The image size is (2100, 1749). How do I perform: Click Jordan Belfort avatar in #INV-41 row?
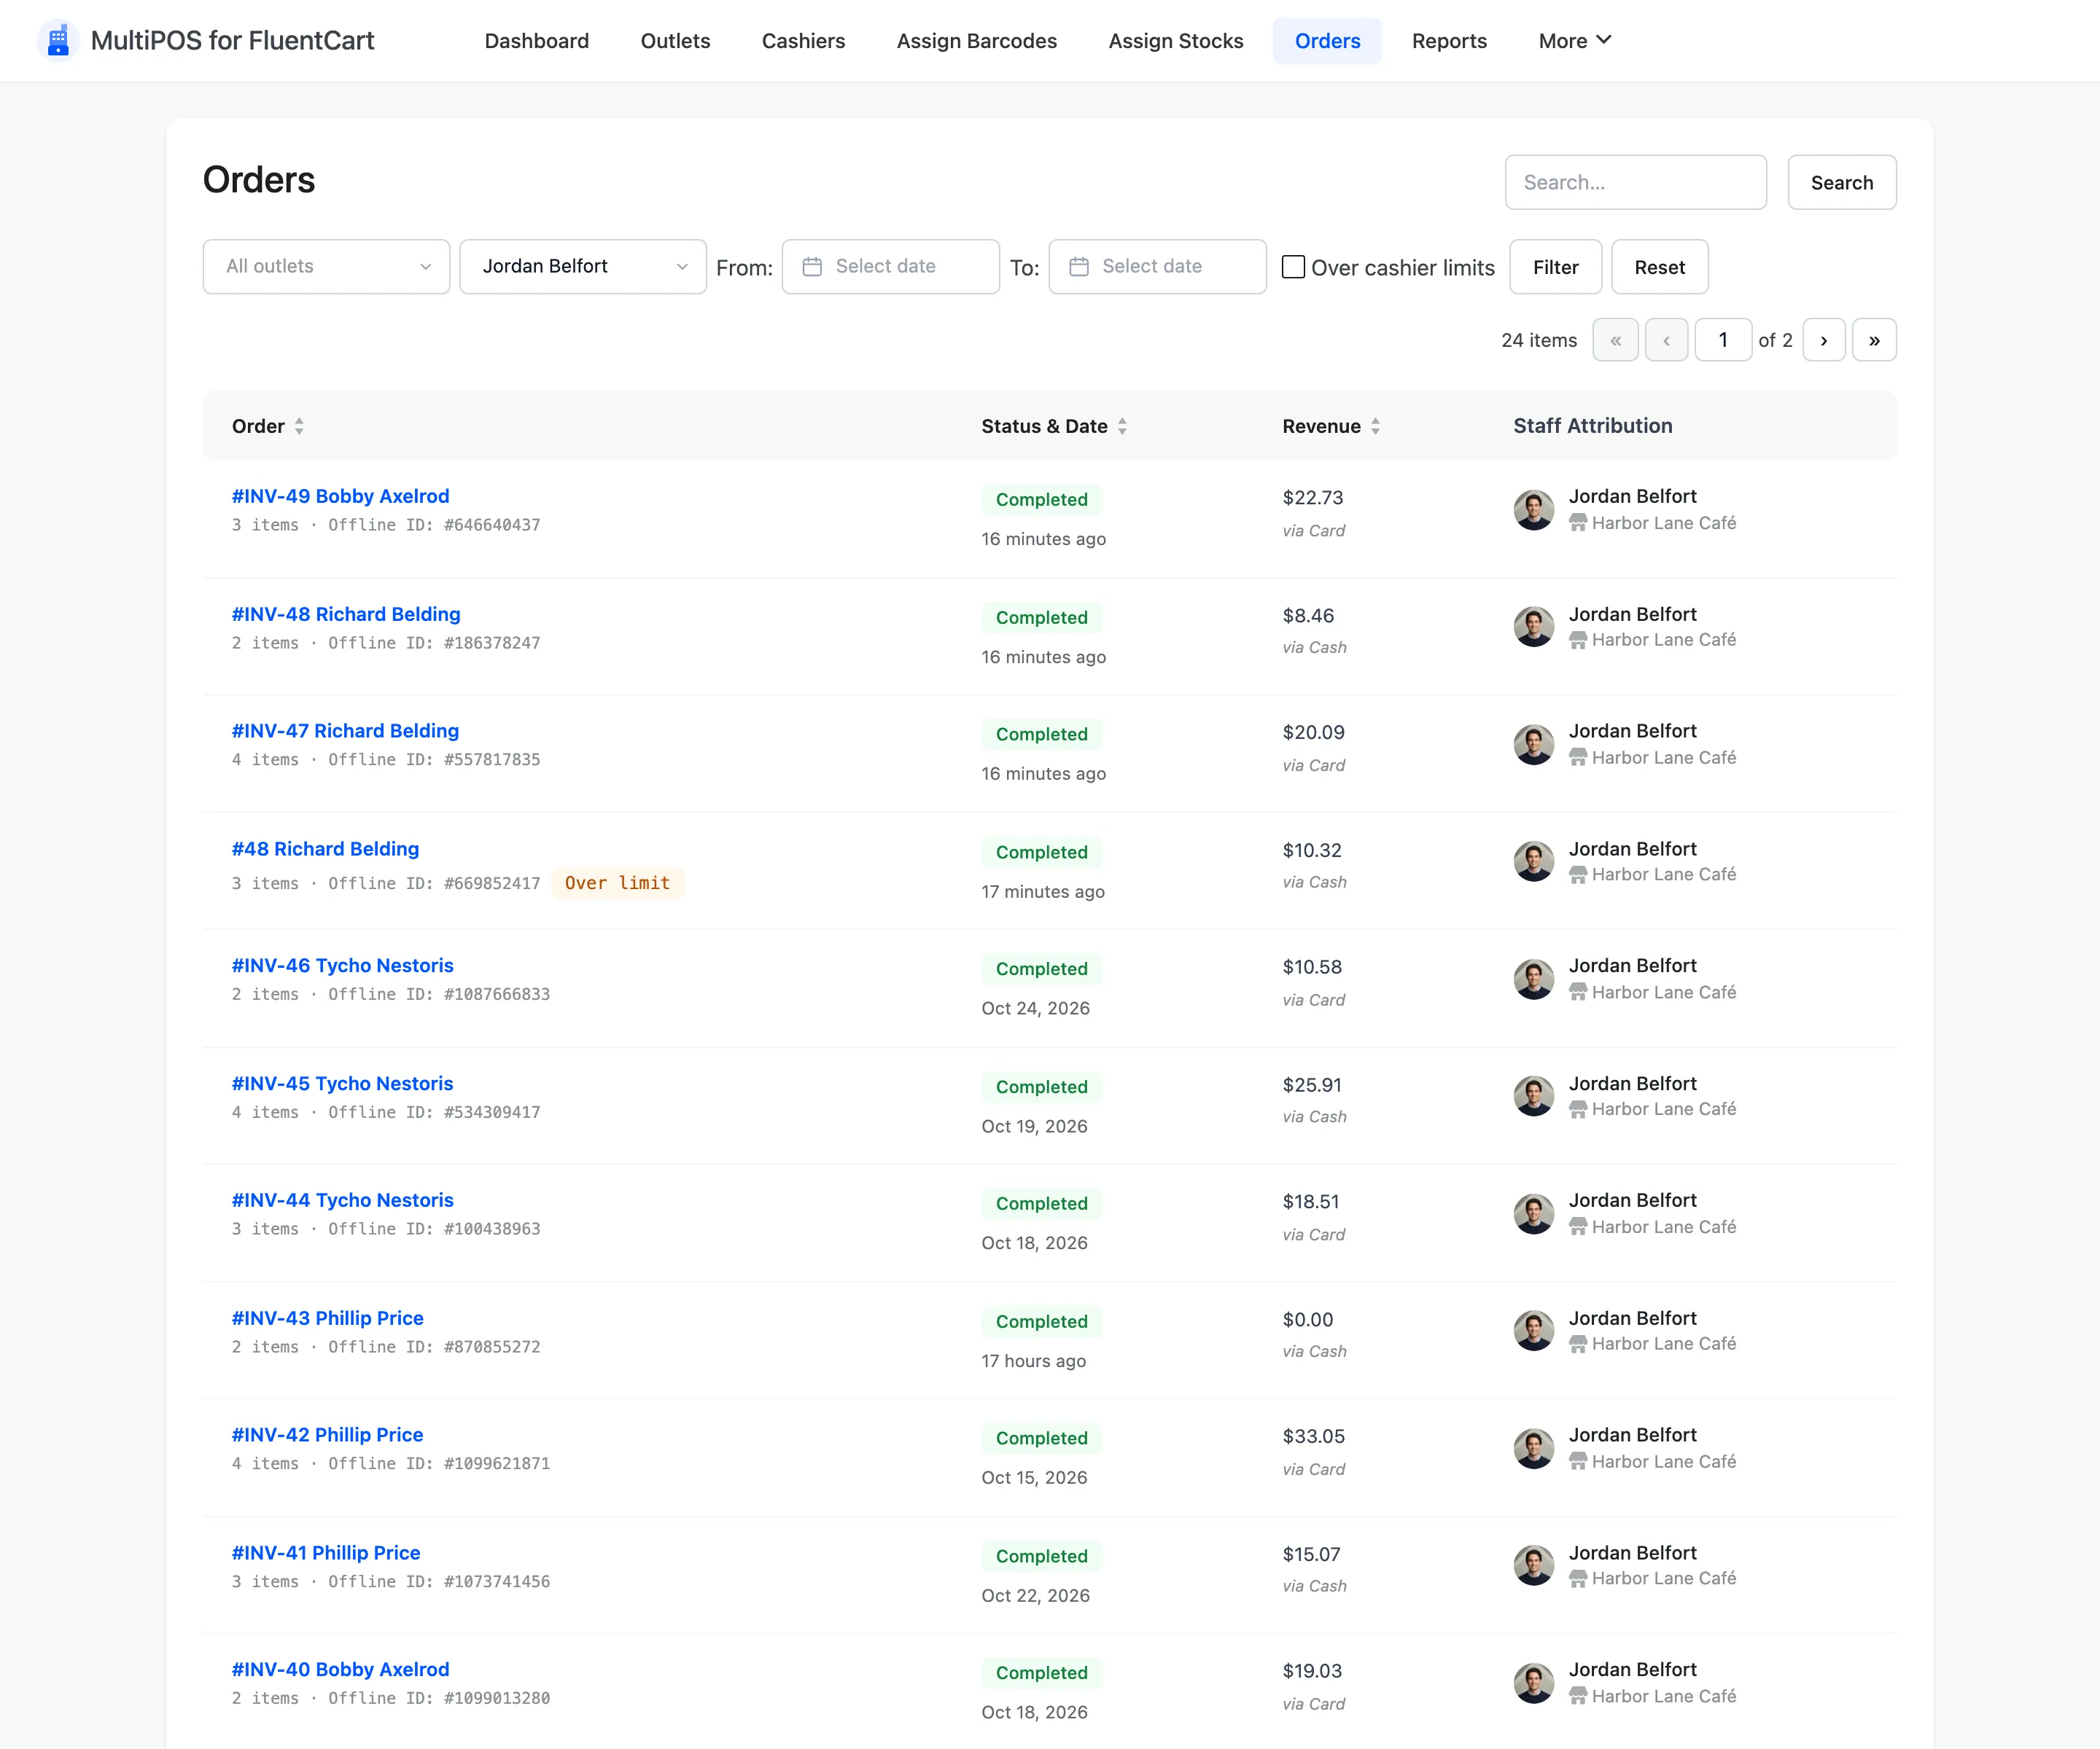(x=1533, y=1566)
